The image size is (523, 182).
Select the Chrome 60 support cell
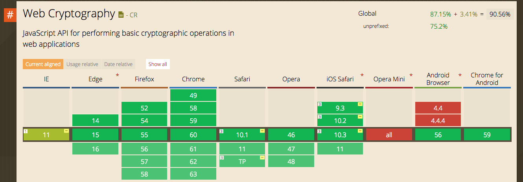point(193,135)
